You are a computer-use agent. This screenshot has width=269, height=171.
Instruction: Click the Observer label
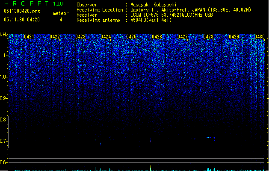click(87, 5)
